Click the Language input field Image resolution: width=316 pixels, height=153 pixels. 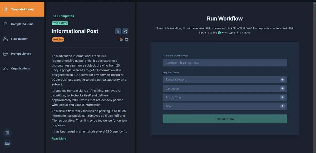tap(225, 89)
